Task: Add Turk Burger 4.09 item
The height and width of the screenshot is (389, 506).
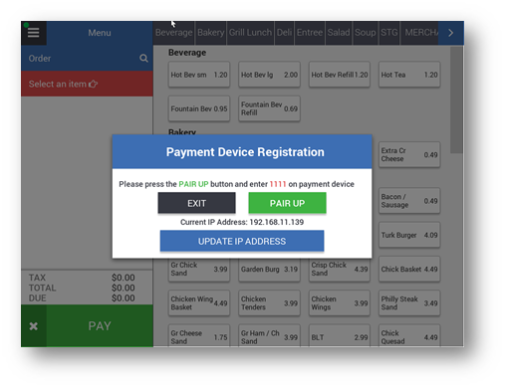Action: coord(409,235)
